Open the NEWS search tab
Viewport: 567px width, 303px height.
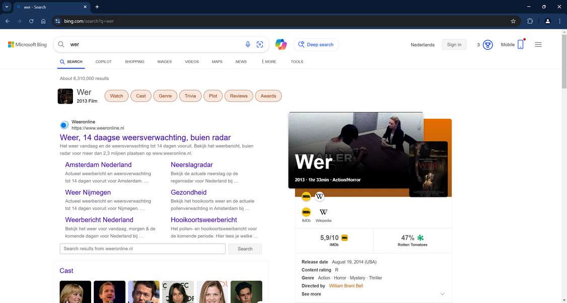tap(241, 61)
